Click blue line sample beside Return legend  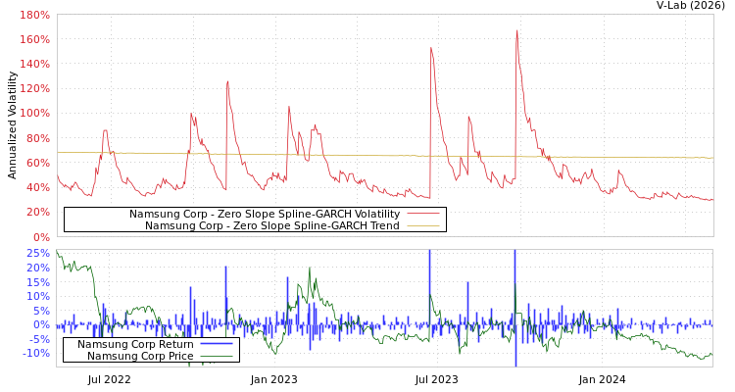[x=216, y=344]
